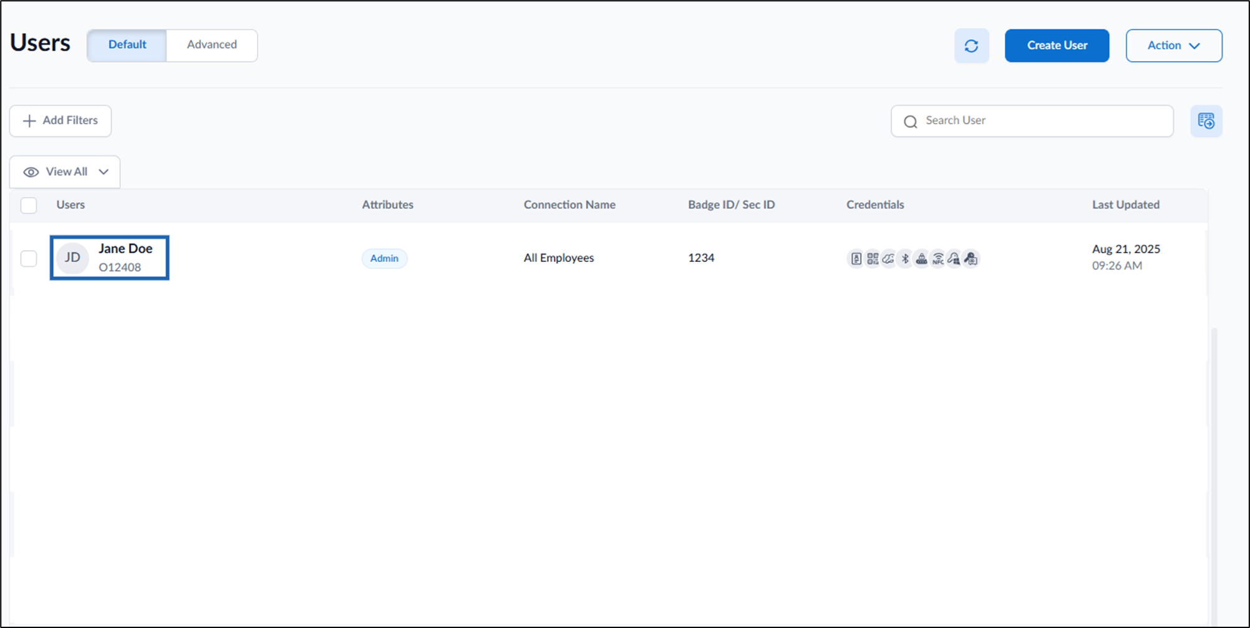Click the Bluetooth credential icon

(905, 258)
